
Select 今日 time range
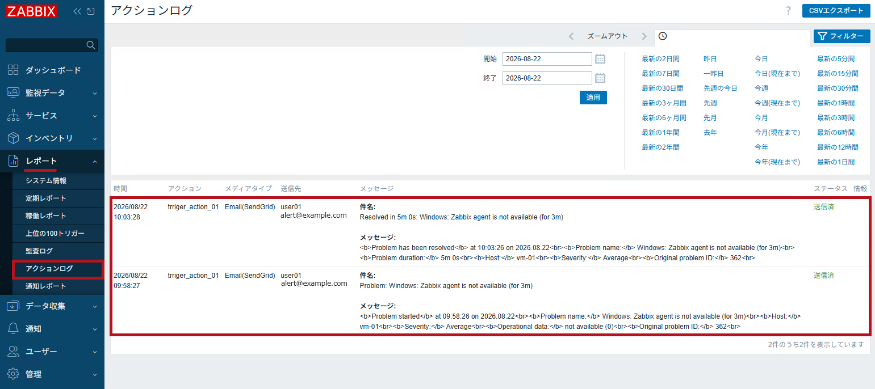coord(761,58)
